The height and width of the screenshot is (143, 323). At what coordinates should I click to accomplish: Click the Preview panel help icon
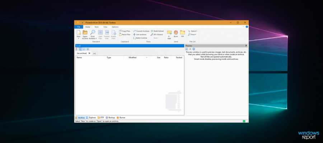point(194,49)
